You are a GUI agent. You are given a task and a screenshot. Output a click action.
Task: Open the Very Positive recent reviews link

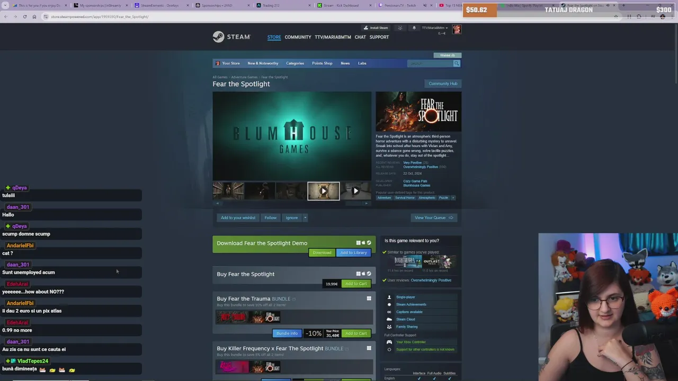click(x=413, y=162)
